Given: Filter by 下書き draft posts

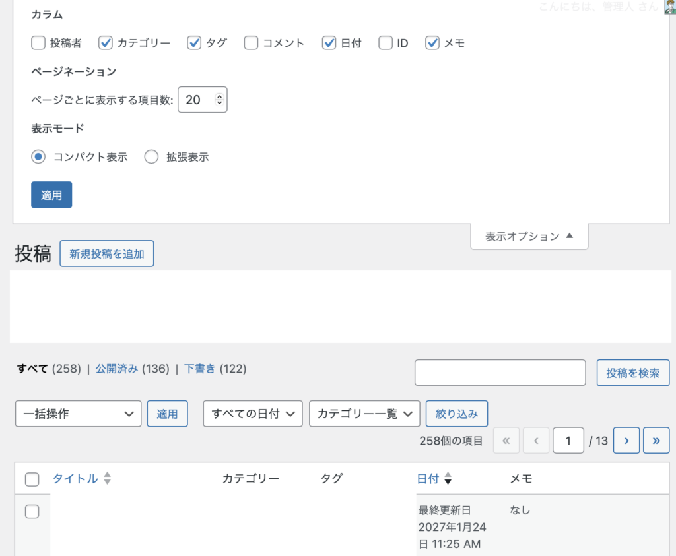Looking at the screenshot, I should click(x=200, y=369).
